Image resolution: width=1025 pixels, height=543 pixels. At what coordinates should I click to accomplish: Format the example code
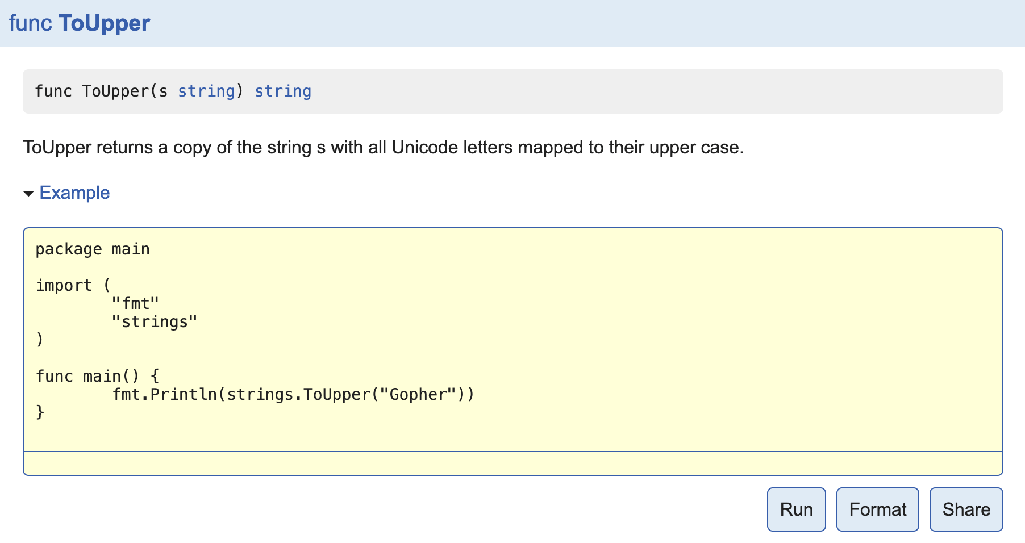pos(877,509)
